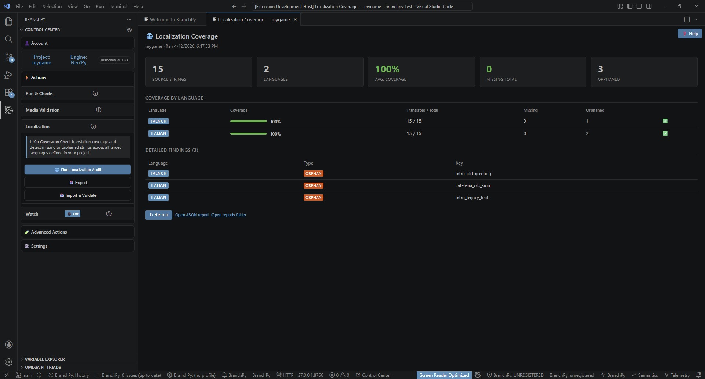Image resolution: width=705 pixels, height=379 pixels.
Task: Open the Terminal menu
Action: (x=118, y=6)
